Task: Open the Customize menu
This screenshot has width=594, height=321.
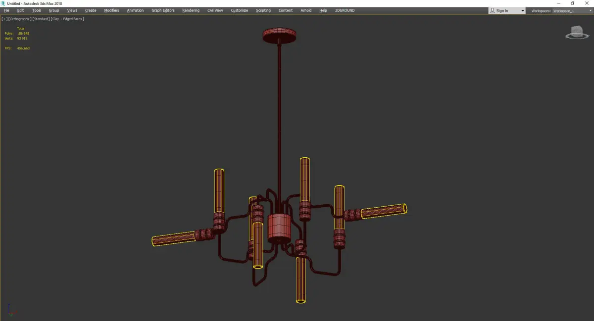Action: 240,10
